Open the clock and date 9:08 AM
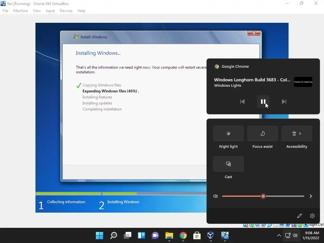 click(311, 235)
